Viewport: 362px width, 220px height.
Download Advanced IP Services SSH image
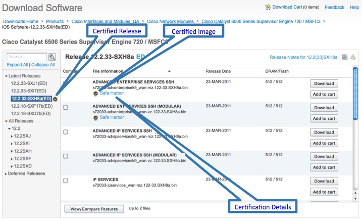point(324,133)
